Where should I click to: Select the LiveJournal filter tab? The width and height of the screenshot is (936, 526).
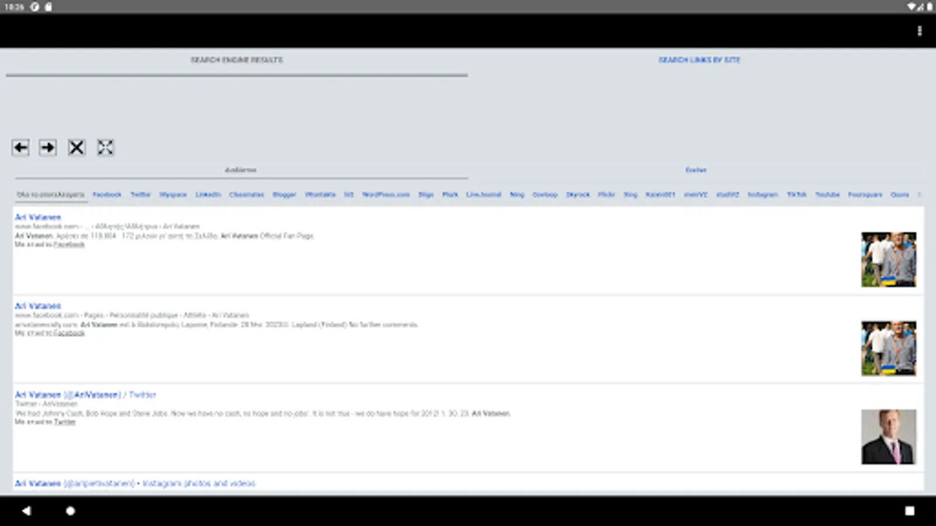point(484,195)
